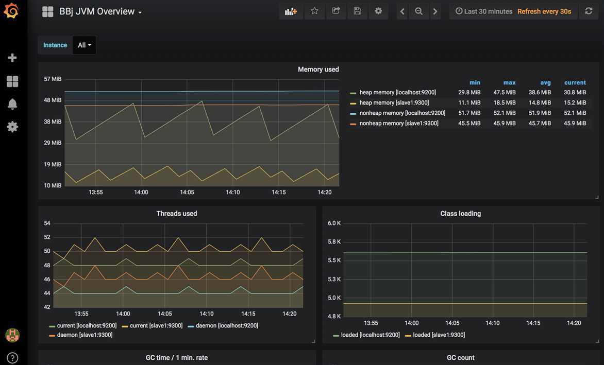Toggle loaded [slave1:9300] class series
The width and height of the screenshot is (604, 365).
click(x=439, y=335)
